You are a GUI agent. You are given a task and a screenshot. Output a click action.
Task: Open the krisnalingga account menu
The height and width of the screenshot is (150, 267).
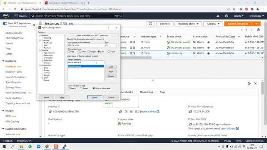257,16
